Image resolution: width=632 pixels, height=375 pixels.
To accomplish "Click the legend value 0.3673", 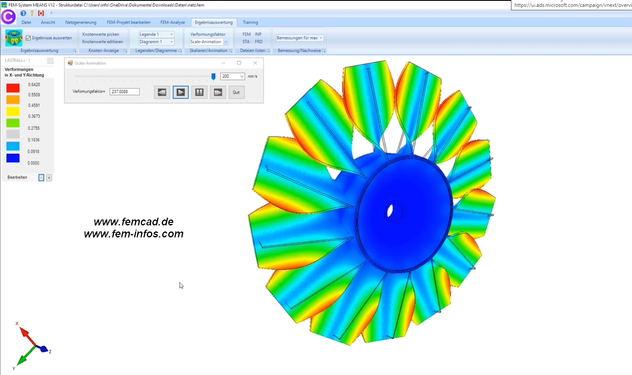I will pos(34,117).
